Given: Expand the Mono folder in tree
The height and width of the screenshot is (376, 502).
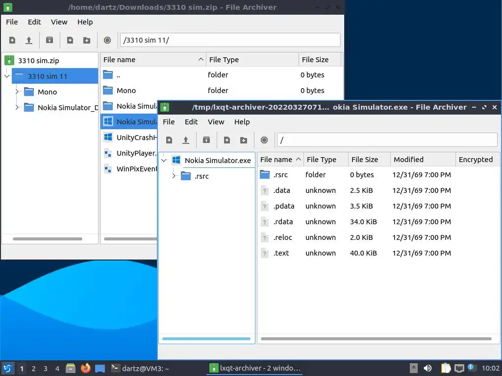Looking at the screenshot, I should coord(17,92).
